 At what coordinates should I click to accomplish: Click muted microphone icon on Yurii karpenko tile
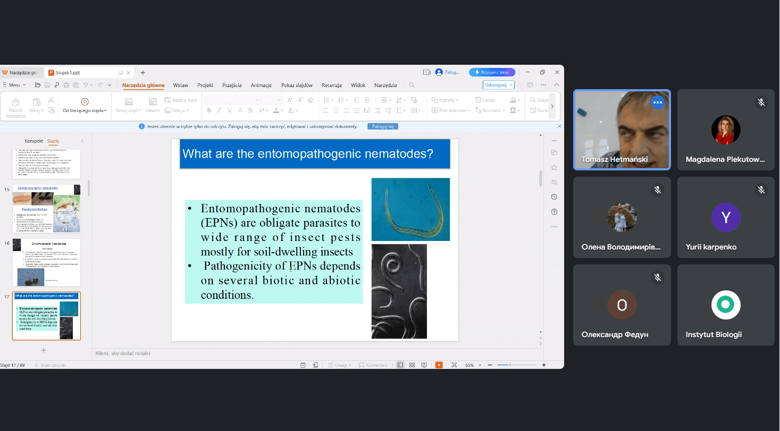(x=761, y=190)
